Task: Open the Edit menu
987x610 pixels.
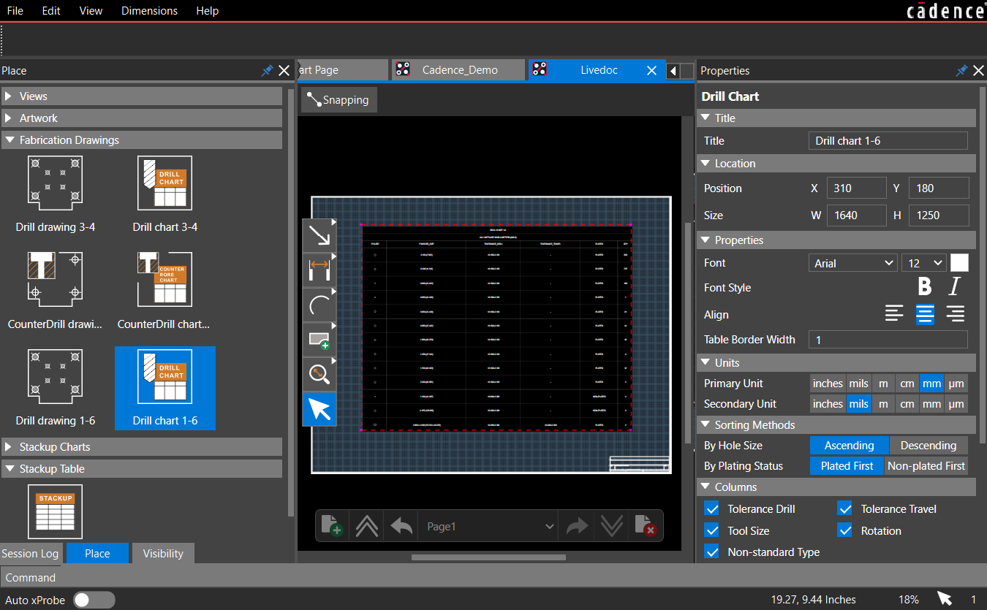Action: 51,11
